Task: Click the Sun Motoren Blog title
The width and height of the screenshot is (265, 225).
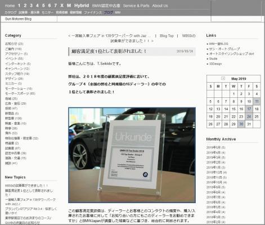Action: point(19,19)
